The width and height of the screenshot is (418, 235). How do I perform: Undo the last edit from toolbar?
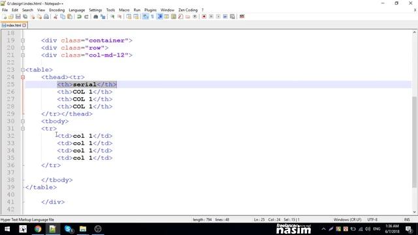[x=79, y=16]
